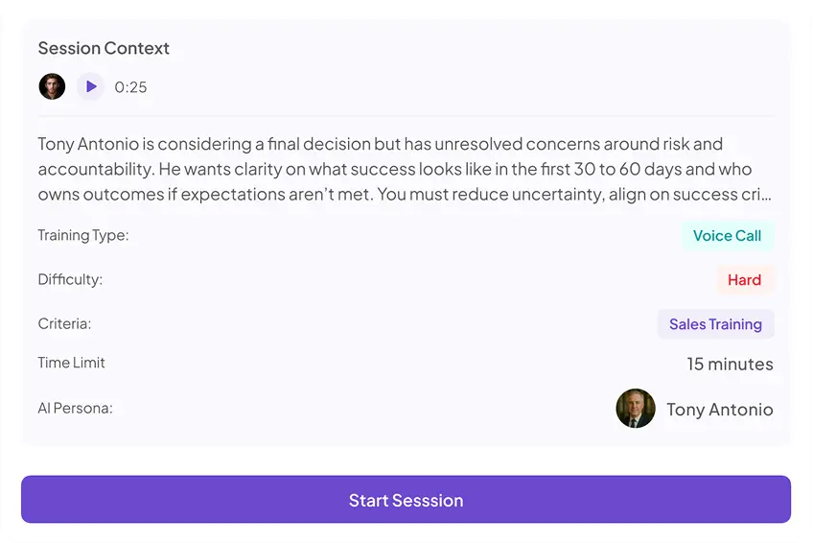
Task: Click the Training Type label
Action: (83, 235)
